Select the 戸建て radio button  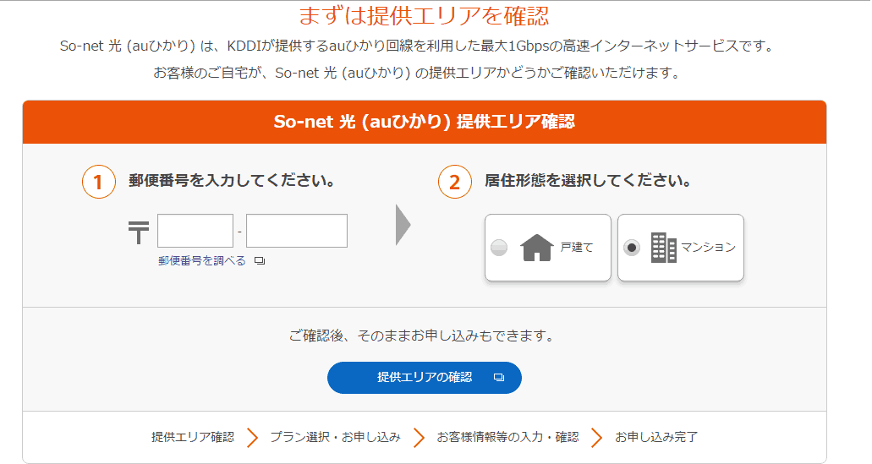(x=499, y=248)
